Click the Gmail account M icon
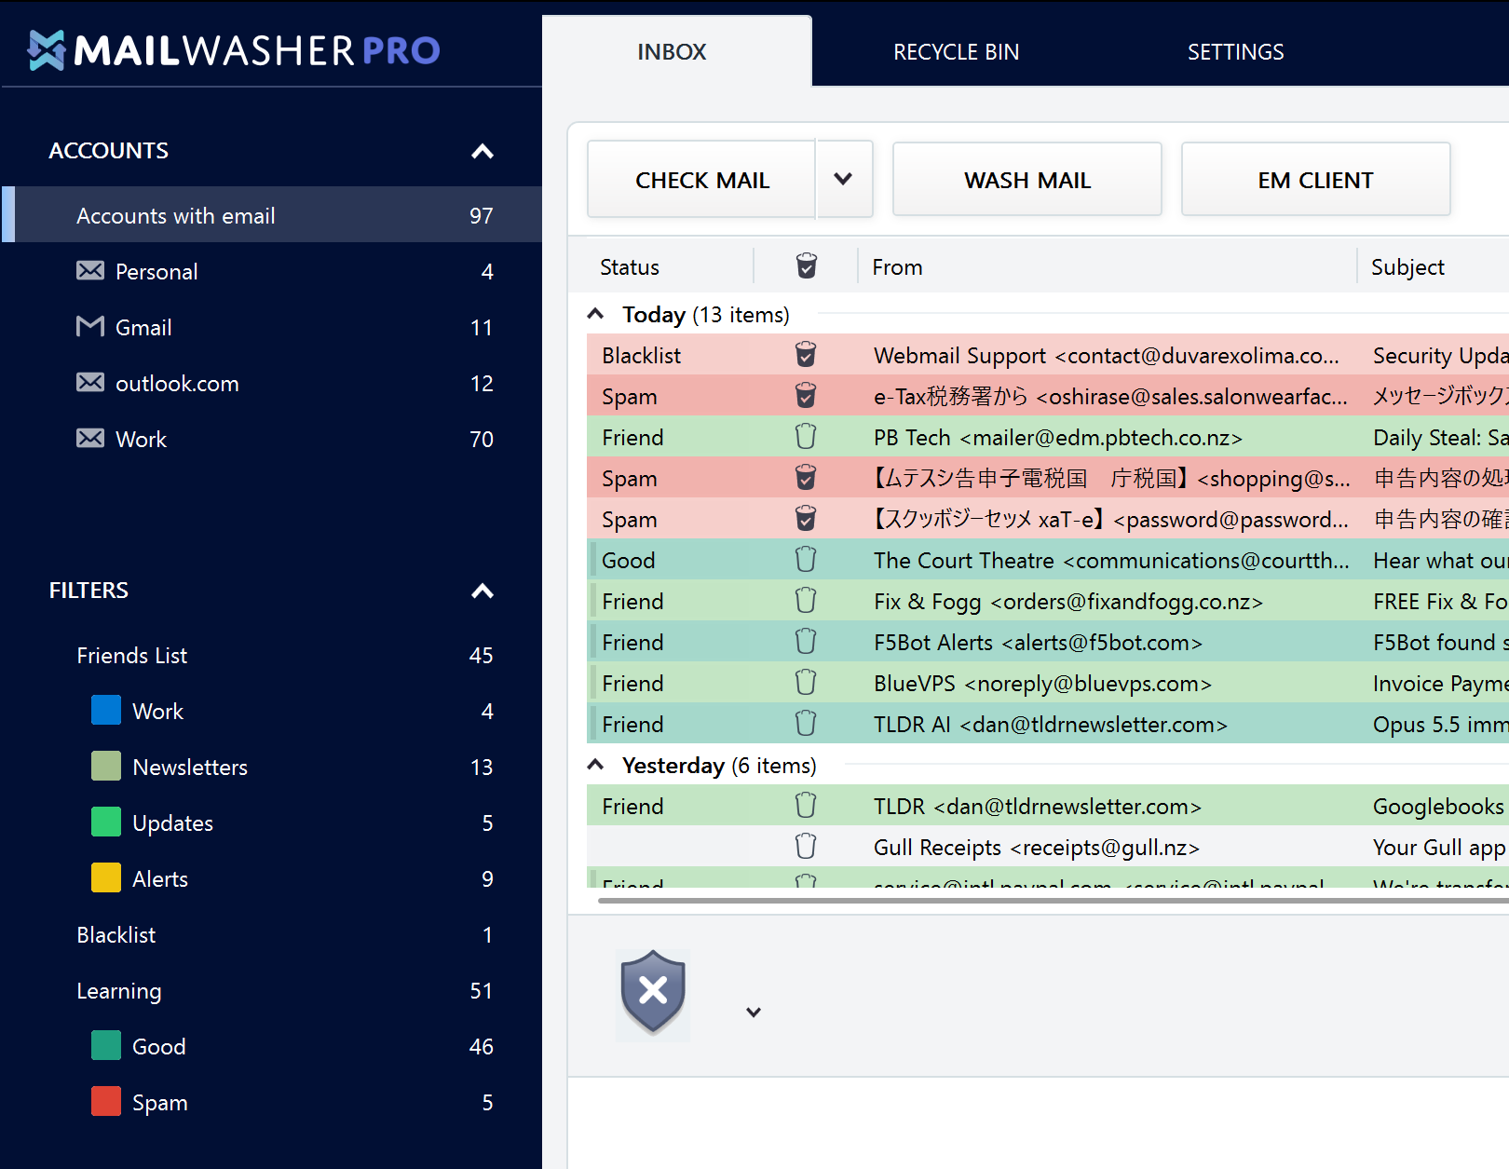Image resolution: width=1509 pixels, height=1169 pixels. pyautogui.click(x=90, y=326)
